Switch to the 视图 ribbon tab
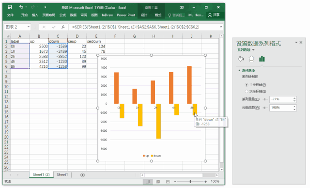The width and height of the screenshot is (310, 188). 94,15
